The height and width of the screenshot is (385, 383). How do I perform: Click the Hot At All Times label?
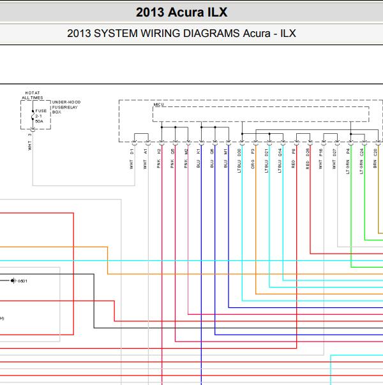(33, 95)
